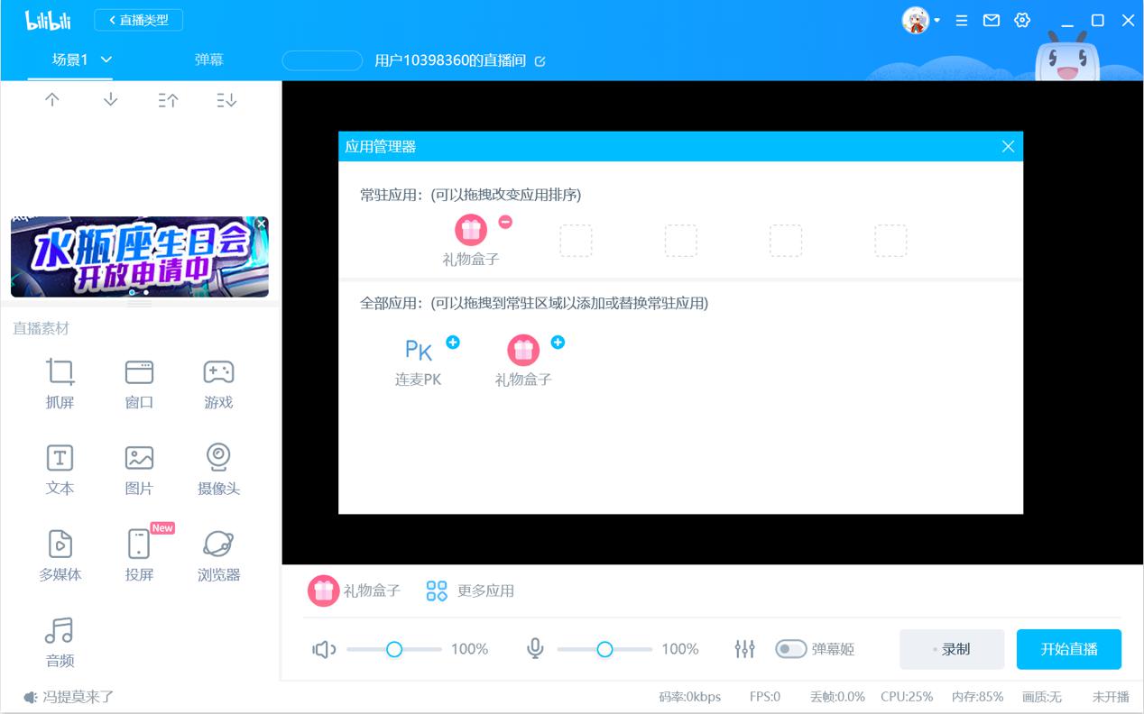Click first empty resident app slot
This screenshot has width=1144, height=714.
coord(576,241)
